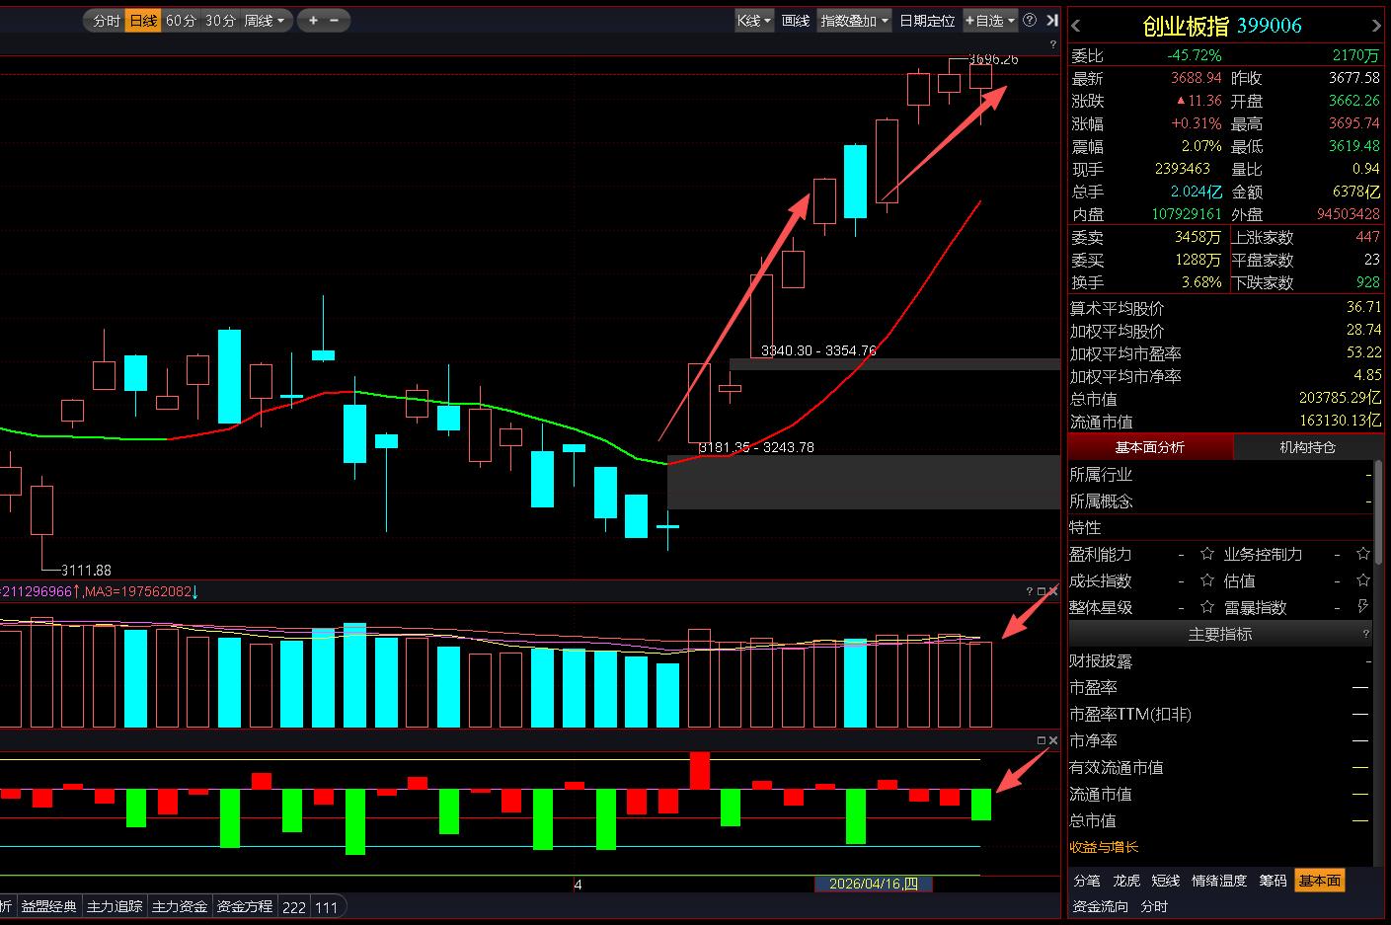This screenshot has width=1391, height=925.
Task: Click the 日期定位 button
Action: [x=927, y=21]
